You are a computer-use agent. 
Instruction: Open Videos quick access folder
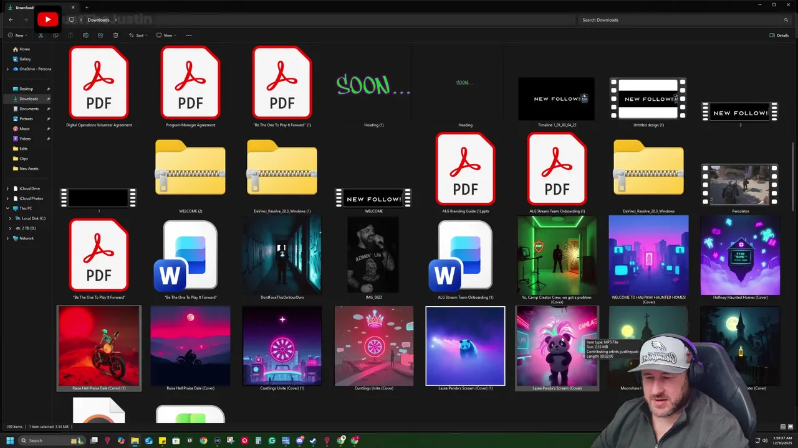coord(25,139)
